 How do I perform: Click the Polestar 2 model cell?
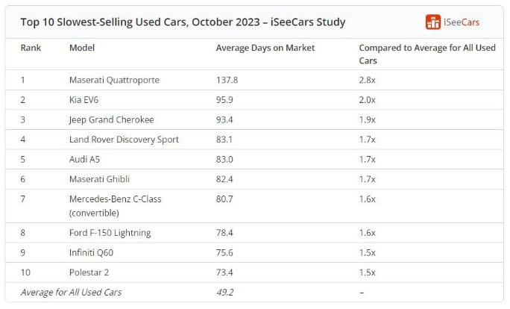pyautogui.click(x=89, y=272)
